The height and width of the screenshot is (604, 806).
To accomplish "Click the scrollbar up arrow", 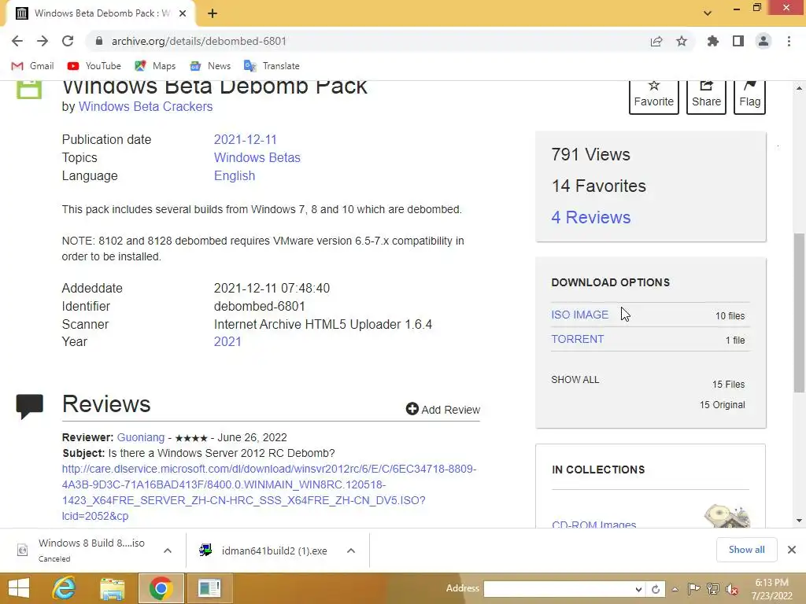I will 799,88.
